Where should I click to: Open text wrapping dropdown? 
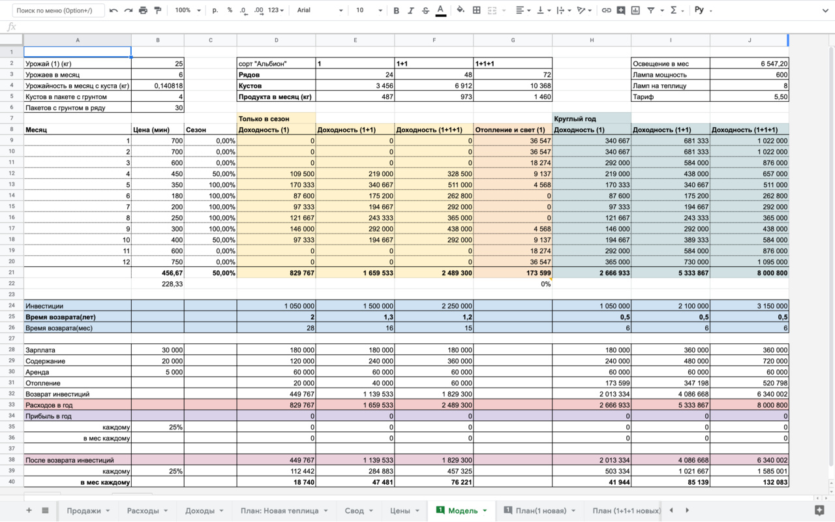(x=564, y=10)
